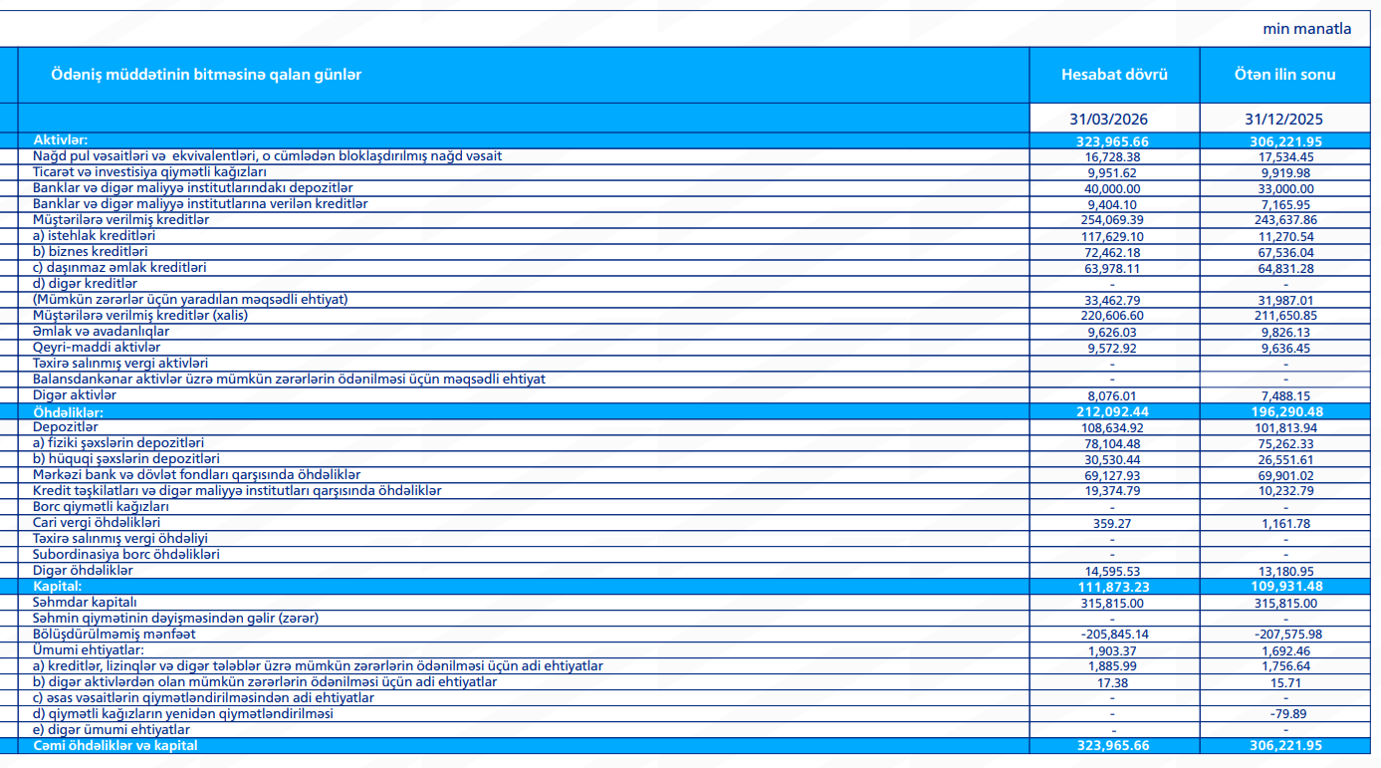Select the 31/03/2026 date cell

click(x=1114, y=119)
